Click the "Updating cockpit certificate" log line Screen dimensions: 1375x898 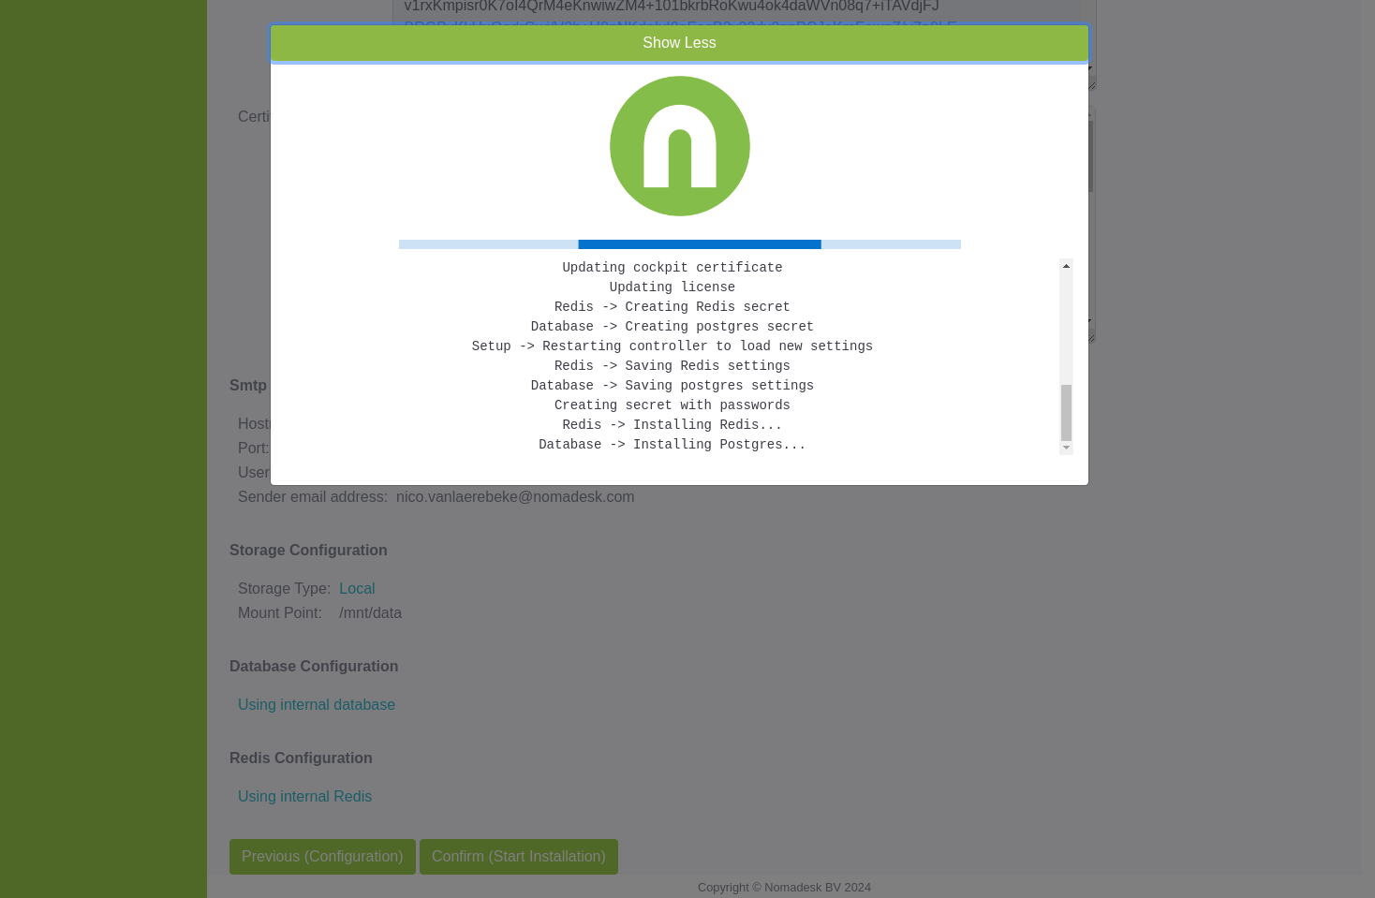[673, 268]
